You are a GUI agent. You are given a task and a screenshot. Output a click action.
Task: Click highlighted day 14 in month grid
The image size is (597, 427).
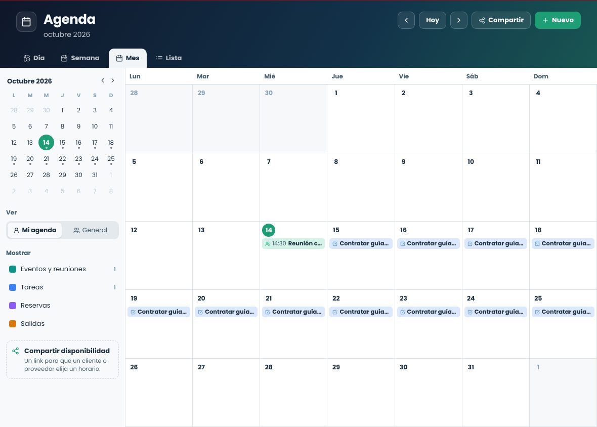[269, 230]
